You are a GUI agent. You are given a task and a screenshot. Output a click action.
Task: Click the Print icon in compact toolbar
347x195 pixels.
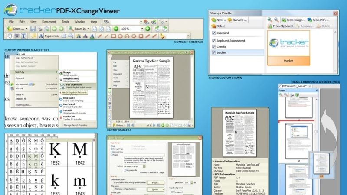[x=39, y=29]
